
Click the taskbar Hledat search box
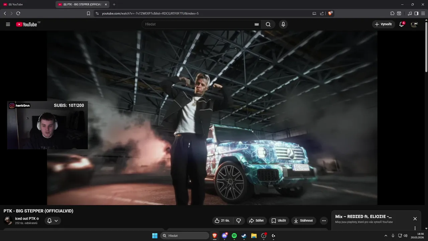click(x=185, y=236)
